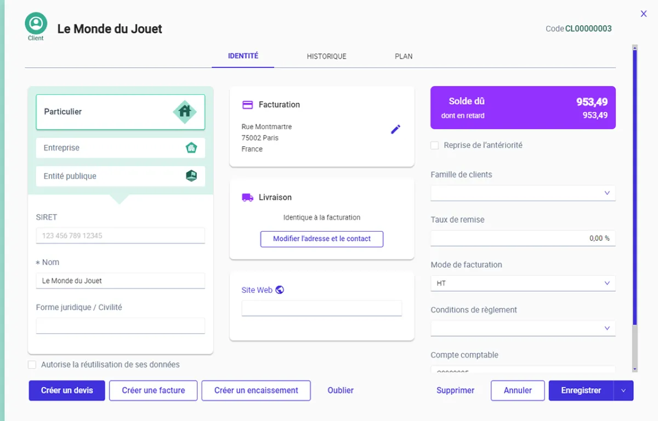
Task: Click Créer un devis button
Action: [67, 391]
